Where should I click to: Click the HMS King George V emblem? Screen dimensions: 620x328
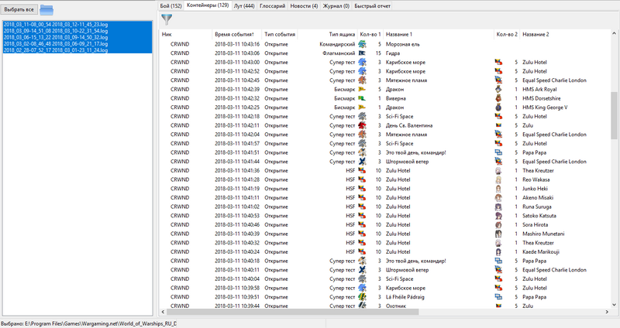pos(498,108)
